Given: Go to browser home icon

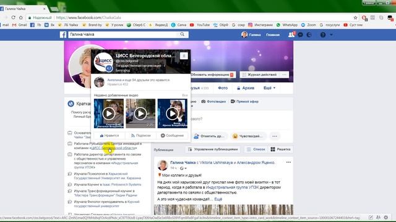Looking at the screenshot, I should click(20, 18).
